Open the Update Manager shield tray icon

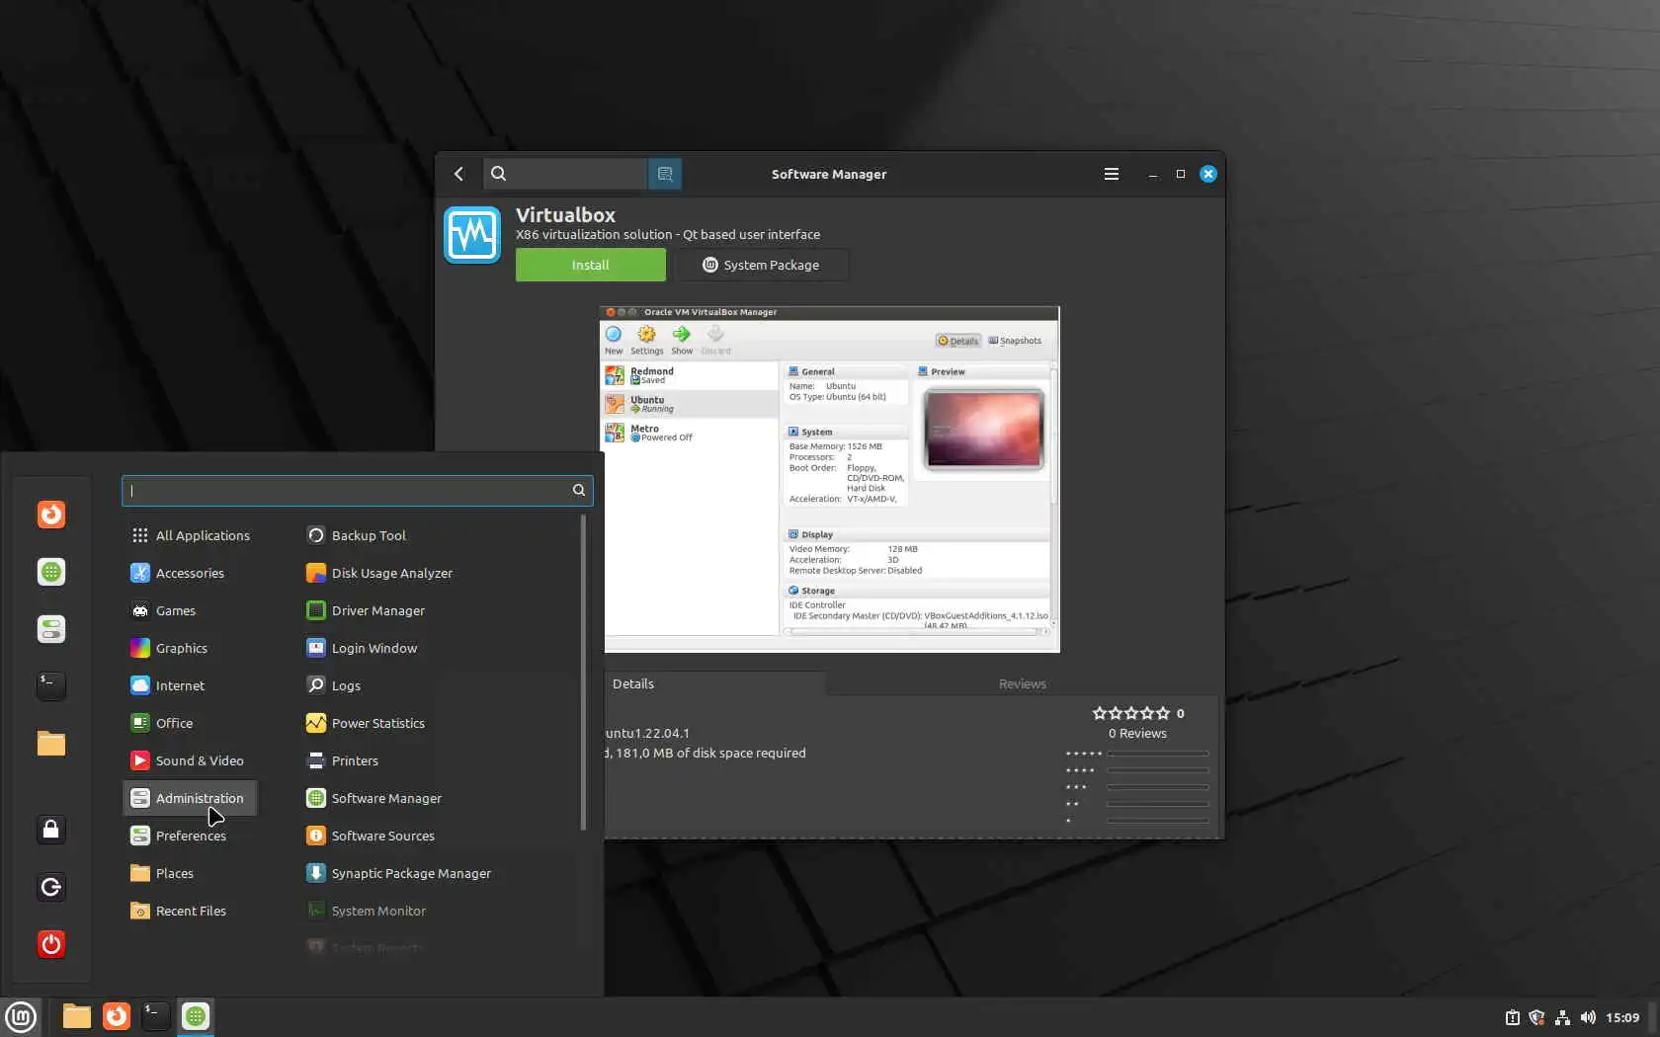click(1536, 1017)
